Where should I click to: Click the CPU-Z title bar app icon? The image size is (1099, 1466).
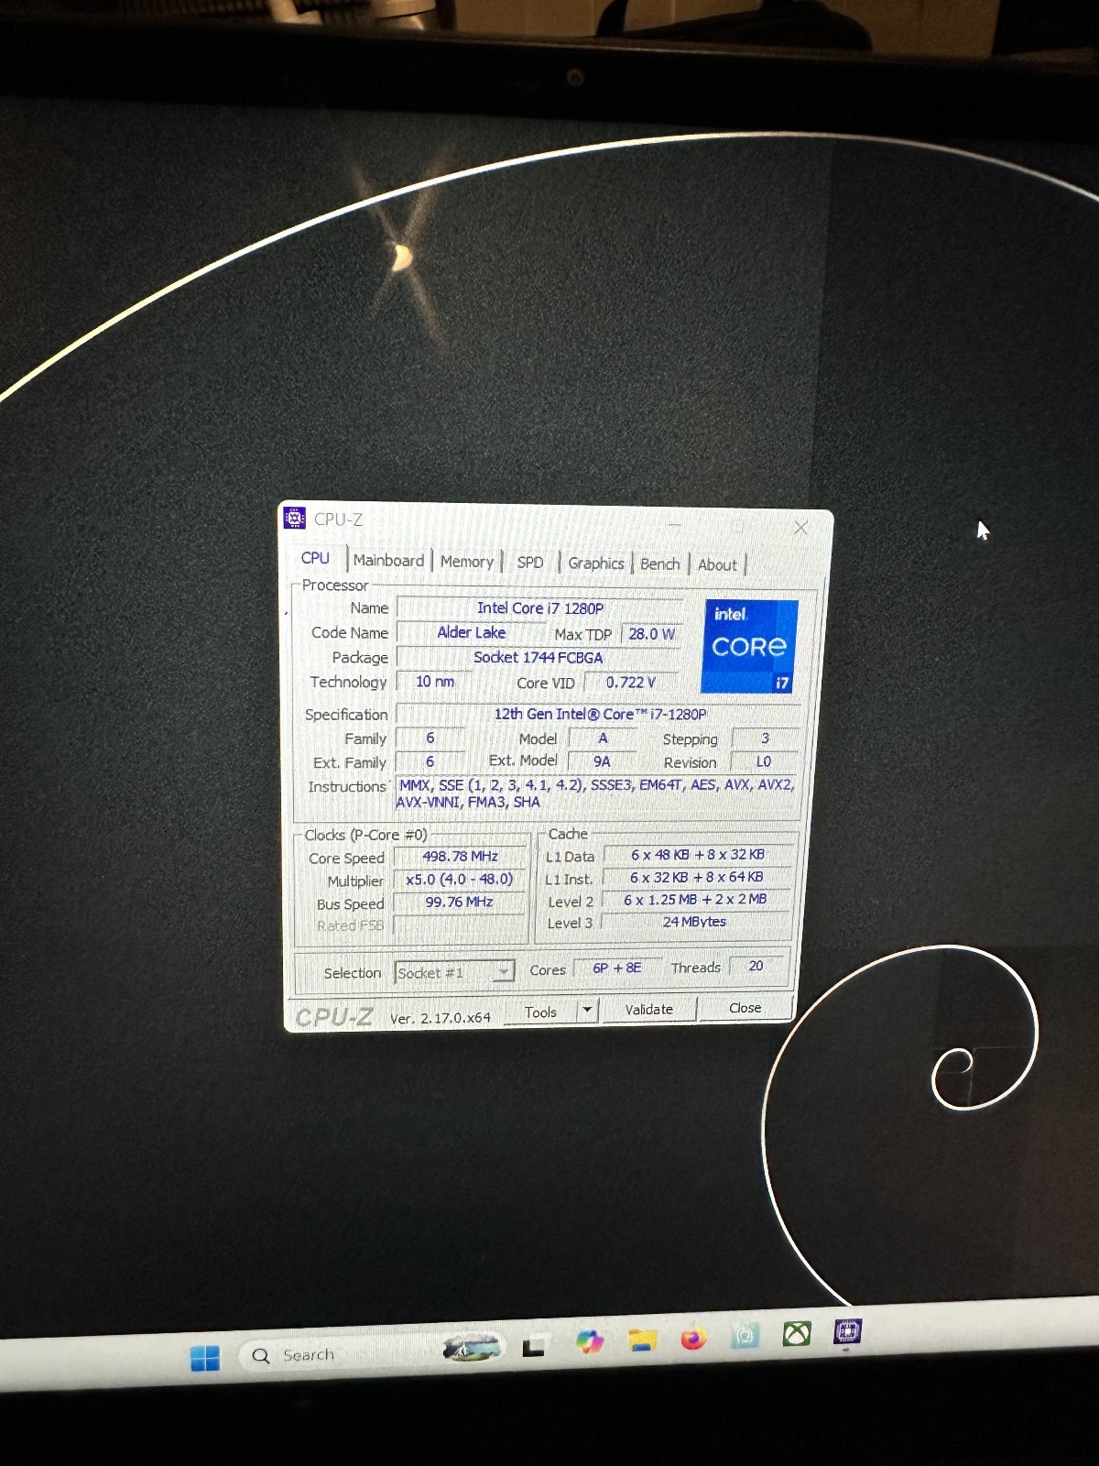pyautogui.click(x=294, y=519)
